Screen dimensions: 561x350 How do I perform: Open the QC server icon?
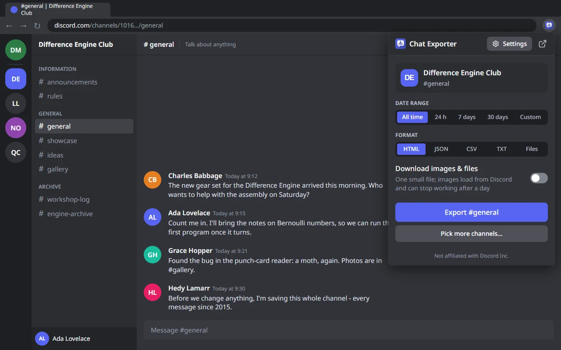click(x=16, y=152)
